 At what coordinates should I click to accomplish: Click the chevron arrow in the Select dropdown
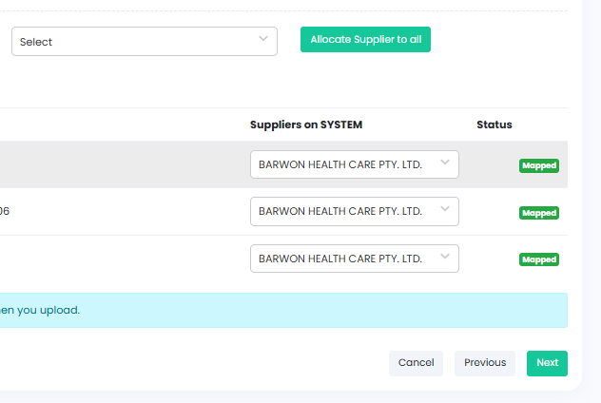tap(263, 39)
